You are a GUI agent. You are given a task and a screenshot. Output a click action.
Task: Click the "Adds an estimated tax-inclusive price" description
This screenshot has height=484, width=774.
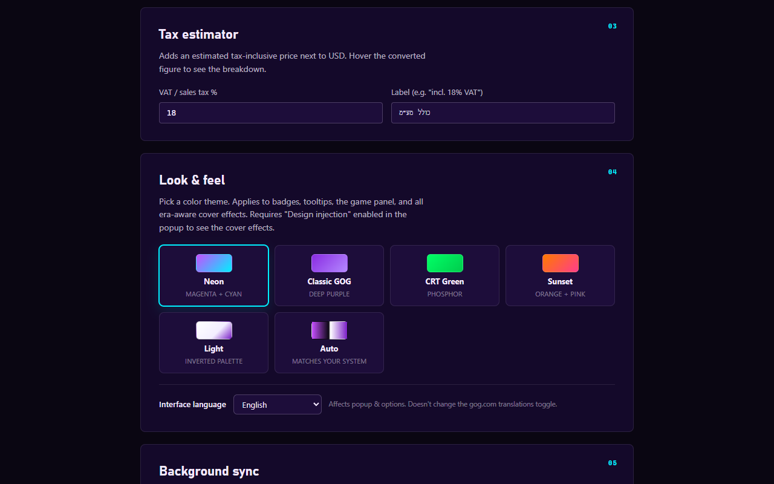click(x=292, y=62)
